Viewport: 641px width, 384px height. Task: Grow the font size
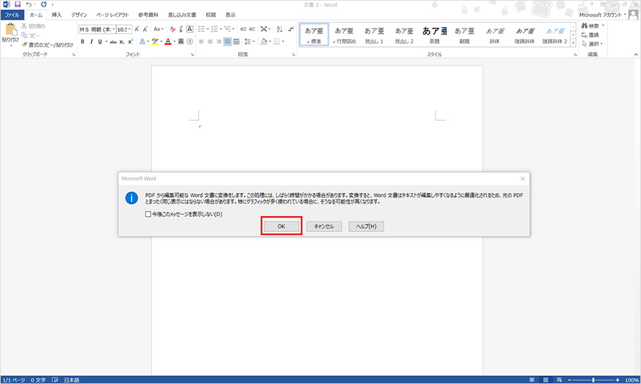(137, 30)
